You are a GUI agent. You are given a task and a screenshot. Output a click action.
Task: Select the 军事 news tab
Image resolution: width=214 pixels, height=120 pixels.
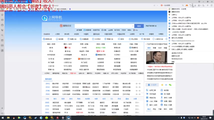point(154,48)
